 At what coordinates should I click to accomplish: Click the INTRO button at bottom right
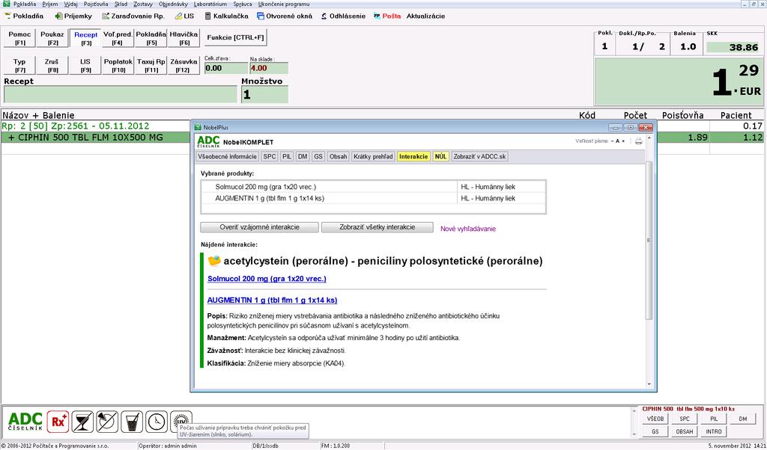[714, 432]
